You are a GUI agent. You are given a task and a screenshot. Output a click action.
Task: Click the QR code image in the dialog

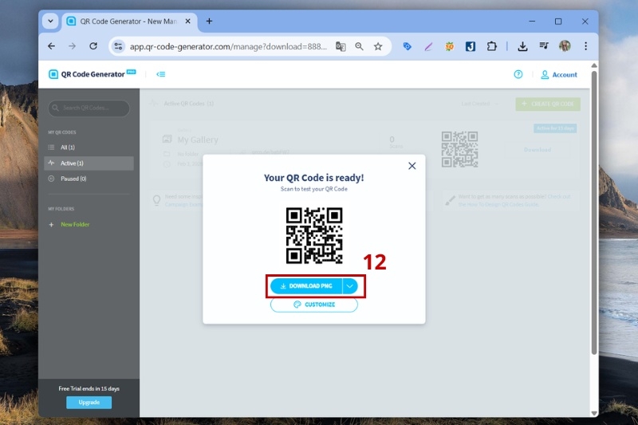(314, 235)
